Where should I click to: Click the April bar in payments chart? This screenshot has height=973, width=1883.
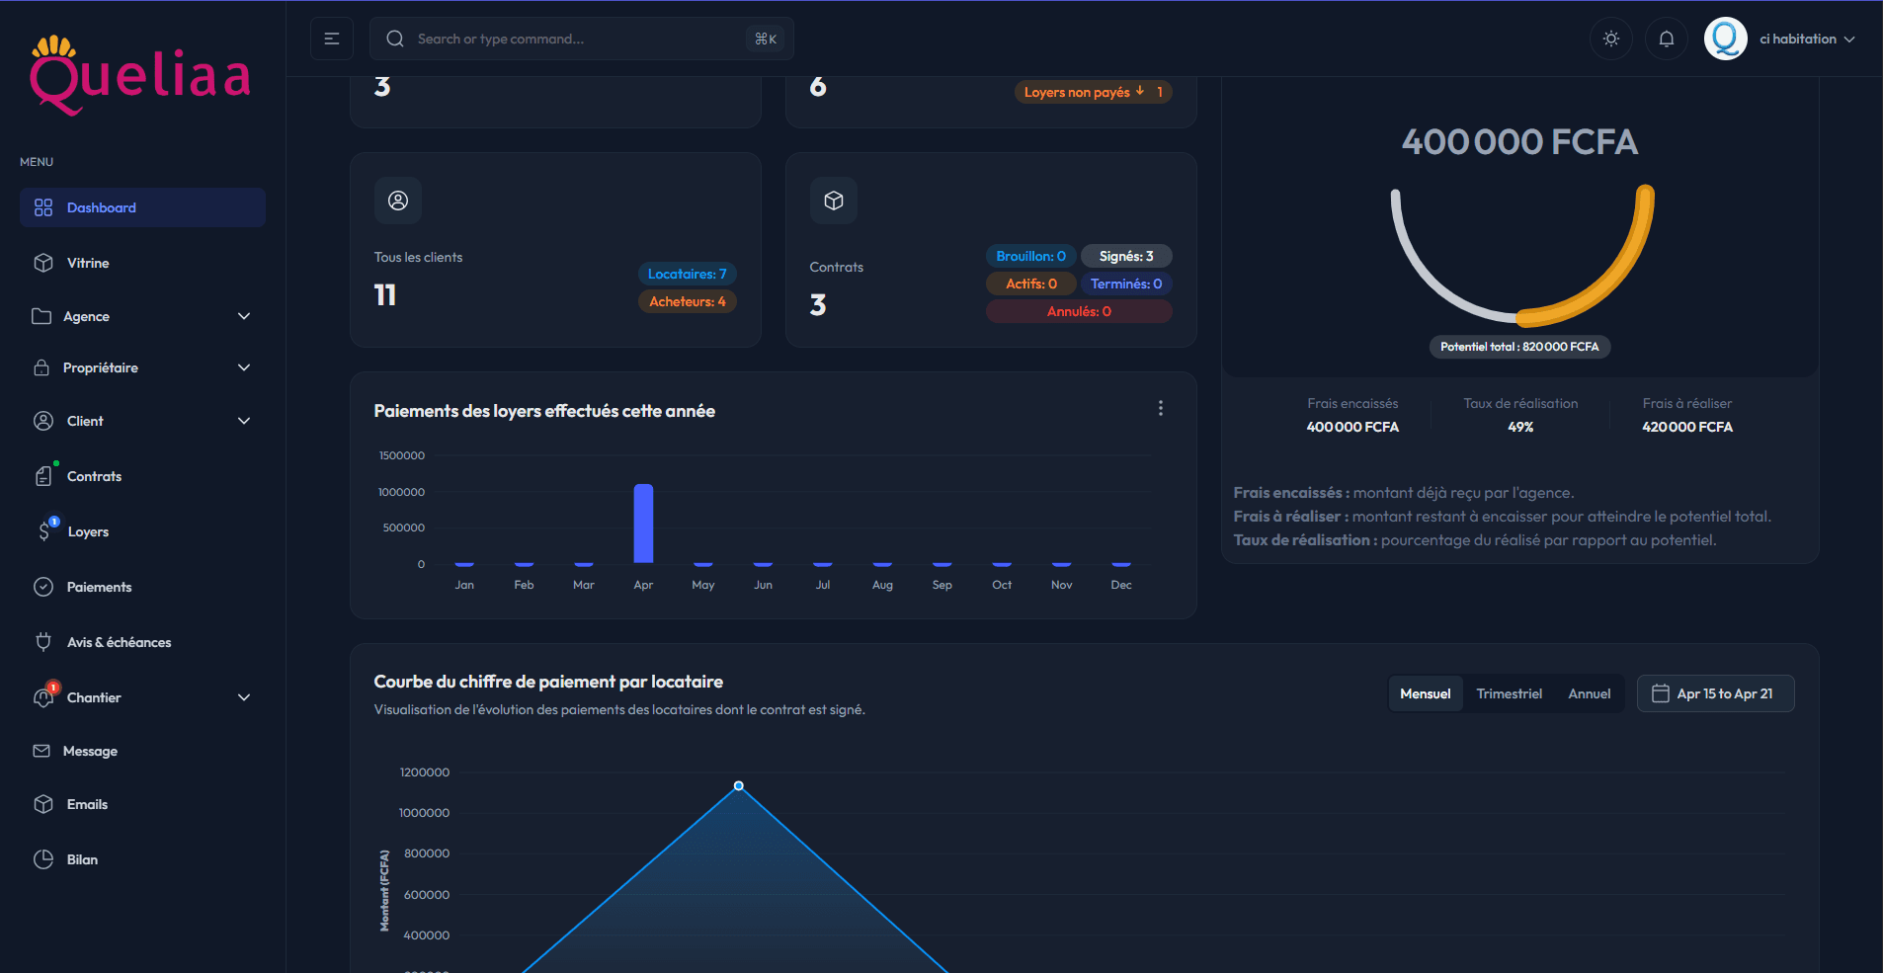coord(643,524)
